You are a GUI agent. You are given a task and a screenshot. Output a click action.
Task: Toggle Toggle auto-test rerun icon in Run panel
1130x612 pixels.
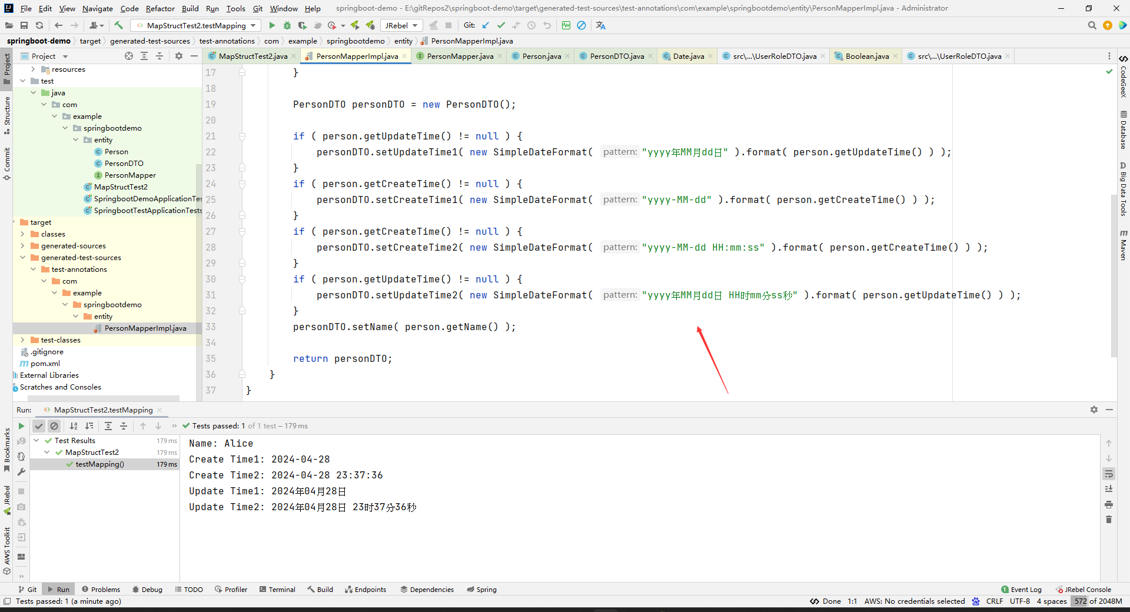(21, 457)
